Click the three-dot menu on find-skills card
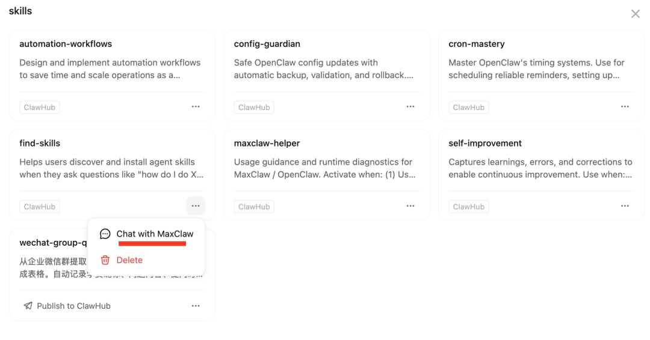Screen dimensions: 650x340 pyautogui.click(x=196, y=206)
